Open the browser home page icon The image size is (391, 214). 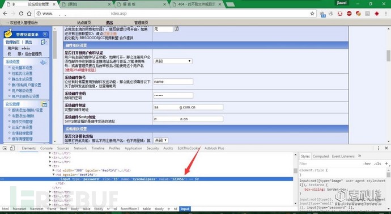29,14
